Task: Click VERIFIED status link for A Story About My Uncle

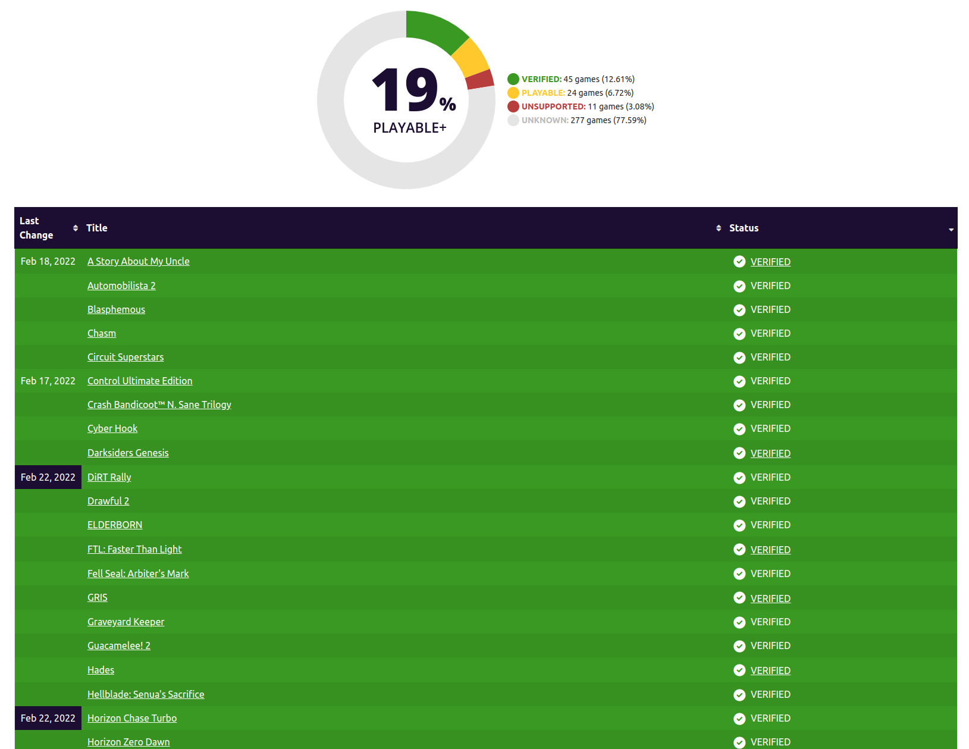Action: 770,262
